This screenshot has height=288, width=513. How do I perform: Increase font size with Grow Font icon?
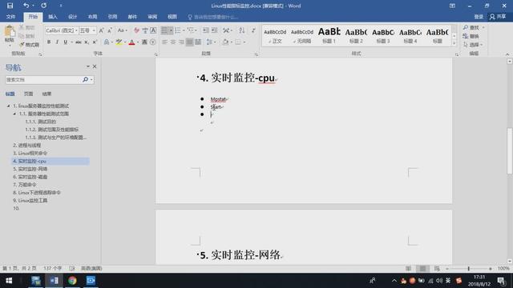(102, 30)
